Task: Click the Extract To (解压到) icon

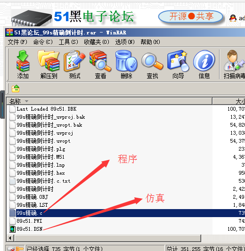Action: pyautogui.click(x=49, y=61)
